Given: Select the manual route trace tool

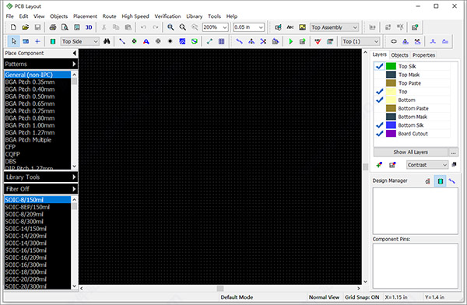Looking at the screenshot, I should (239, 41).
